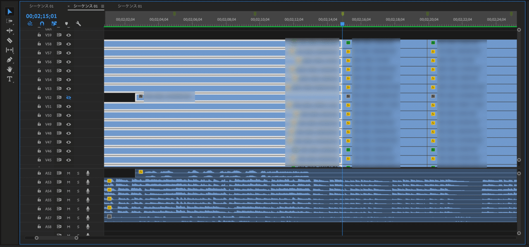This screenshot has width=529, height=247.
Task: Click the gray fx badge on A57 clip
Action: pos(110,216)
